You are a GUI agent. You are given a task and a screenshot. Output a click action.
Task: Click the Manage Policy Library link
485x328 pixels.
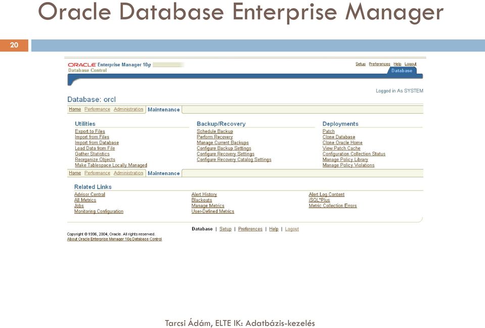[345, 160]
